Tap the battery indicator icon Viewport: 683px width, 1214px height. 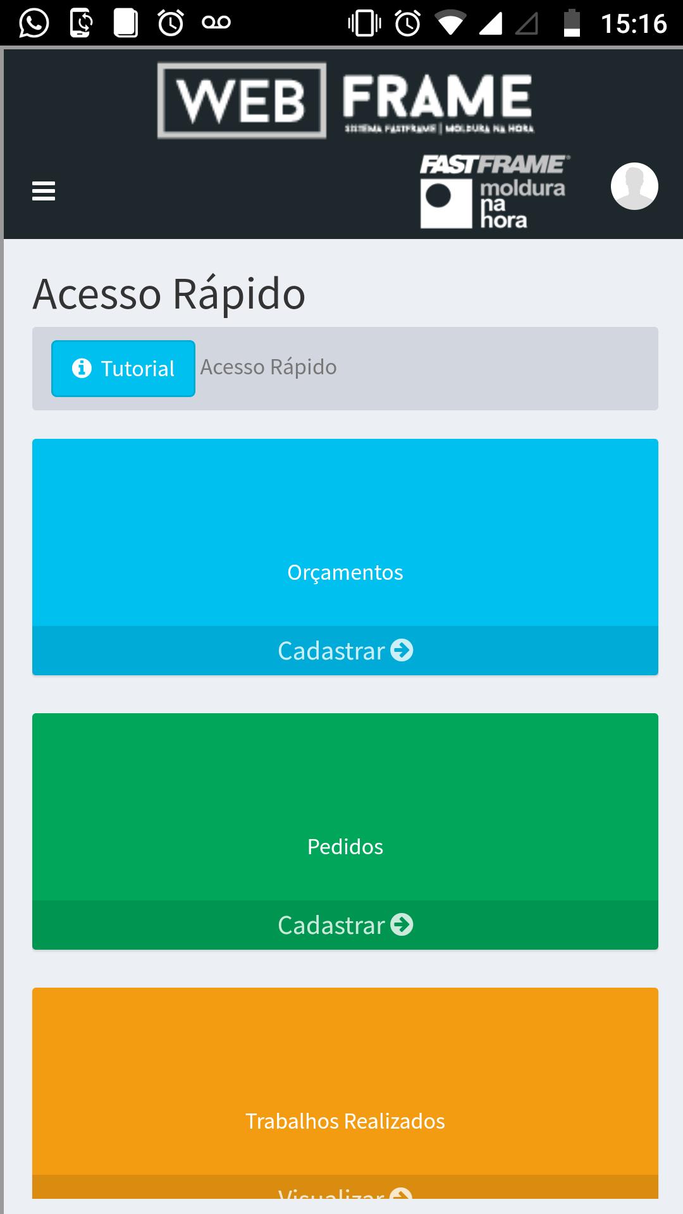(x=572, y=23)
